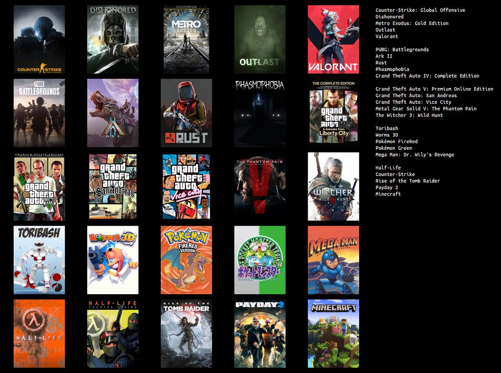501x373 pixels.
Task: Click 'Rise of the Tomb Raider' text
Action: (407, 181)
